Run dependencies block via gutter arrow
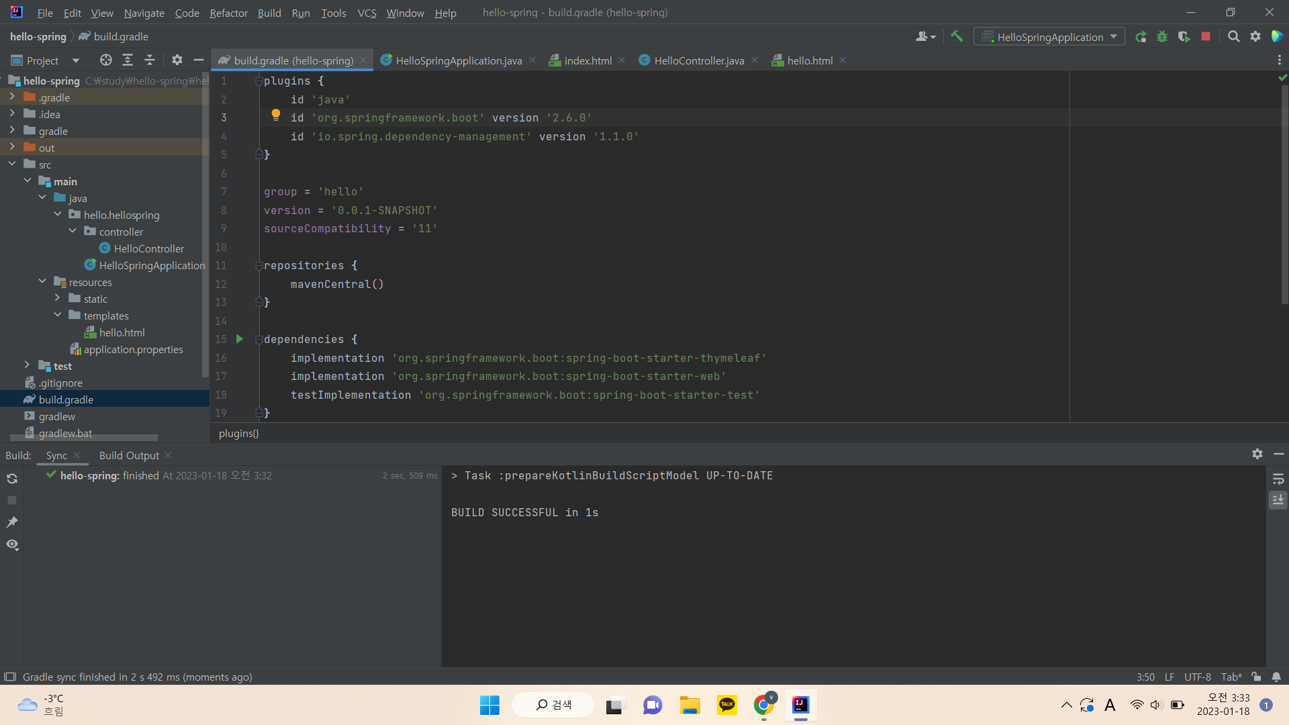The width and height of the screenshot is (1289, 725). [x=240, y=339]
